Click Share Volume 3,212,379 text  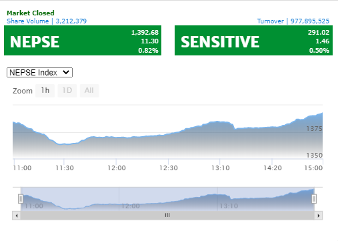coord(47,21)
